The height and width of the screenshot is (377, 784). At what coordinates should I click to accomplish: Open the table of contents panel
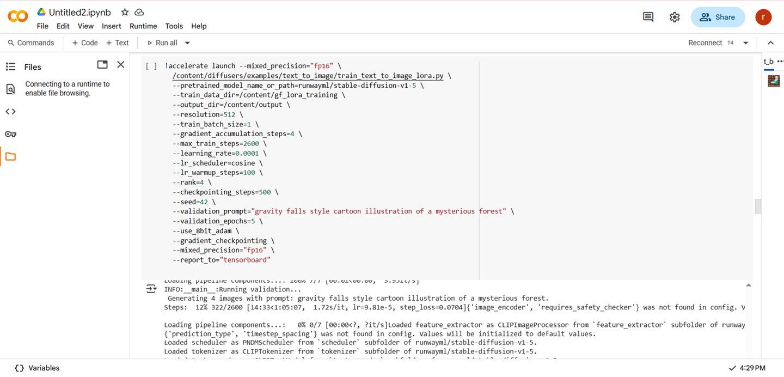tap(10, 66)
